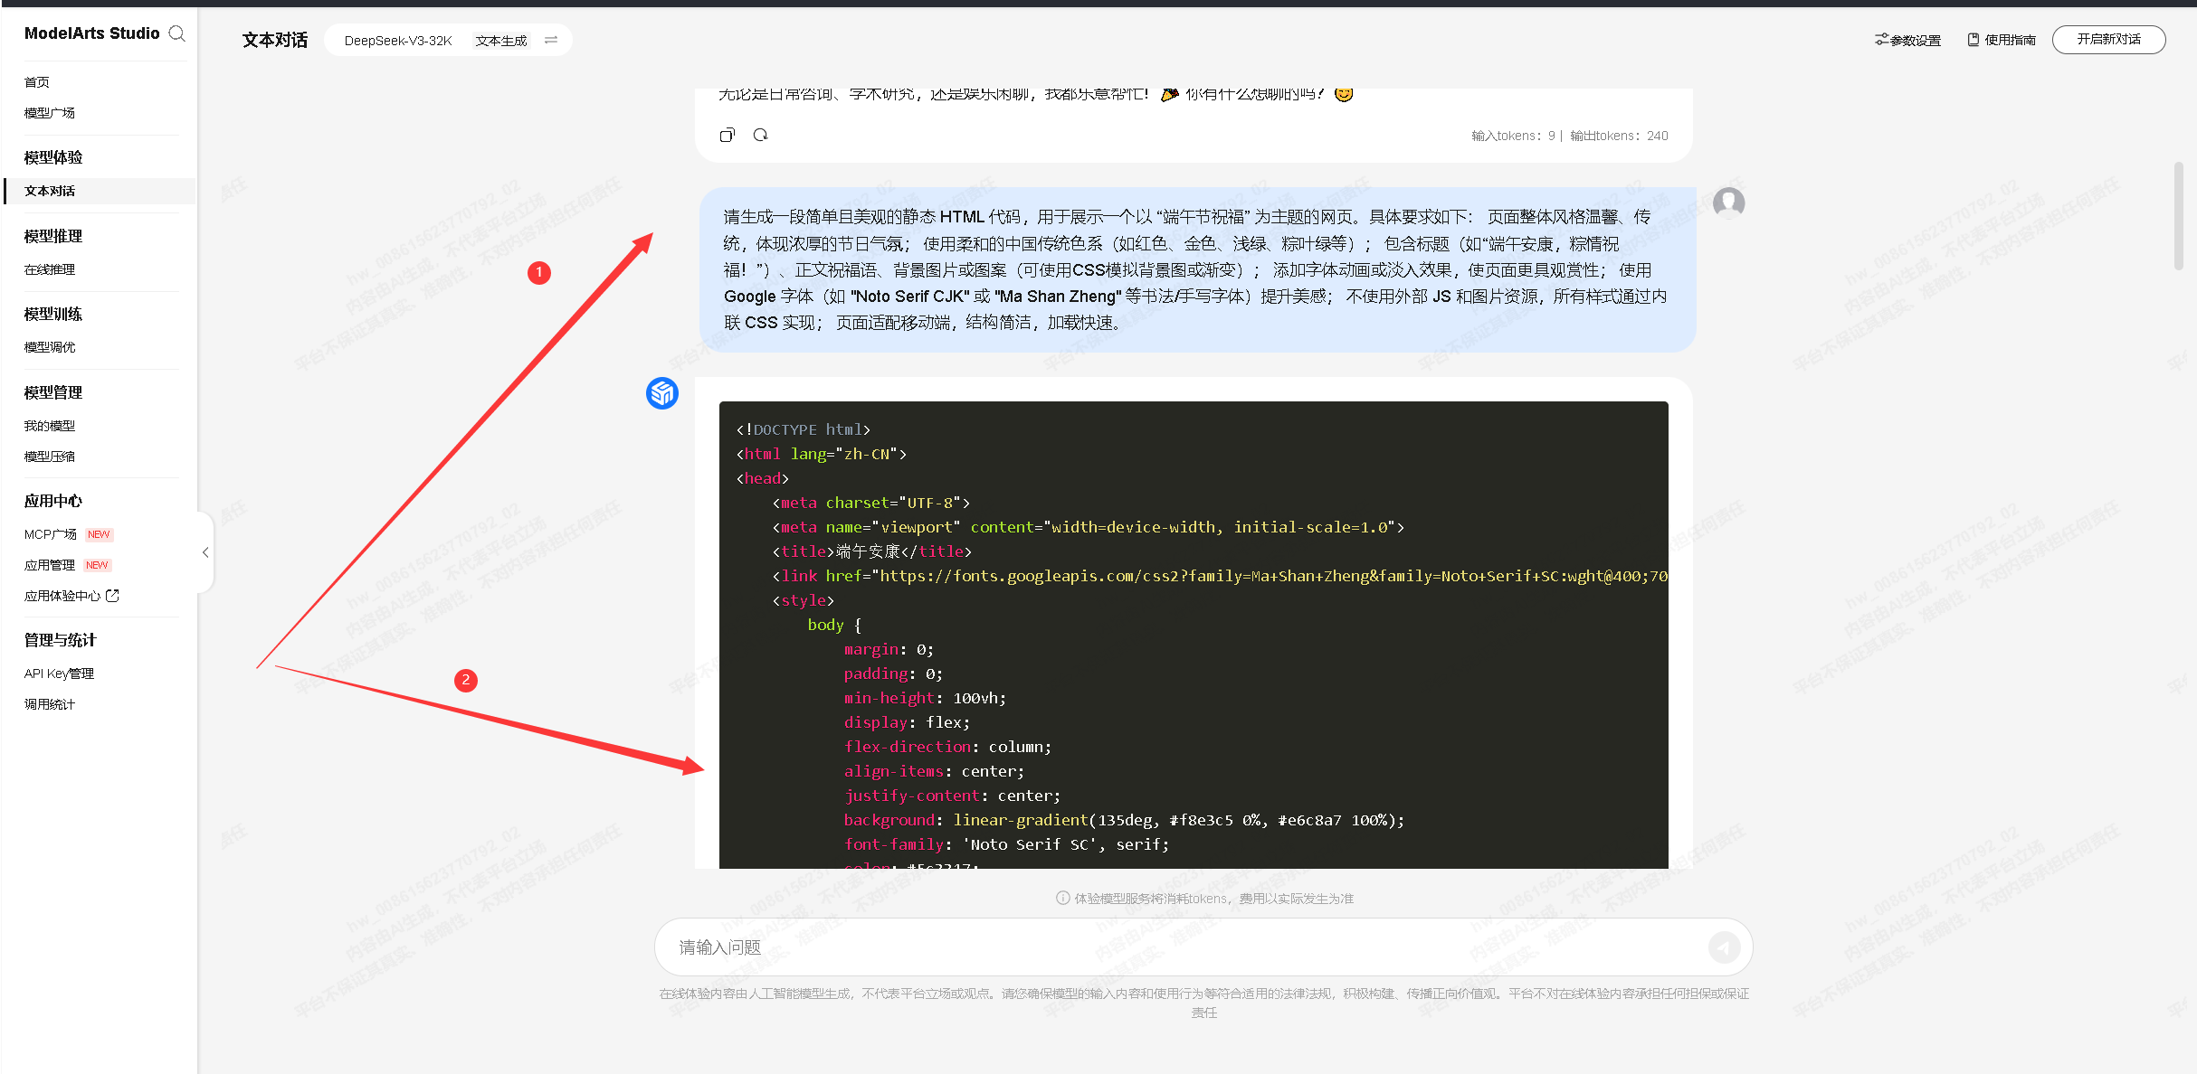Open the 使用指南 usage guide link
Image resolution: width=2197 pixels, height=1074 pixels.
(x=2002, y=40)
